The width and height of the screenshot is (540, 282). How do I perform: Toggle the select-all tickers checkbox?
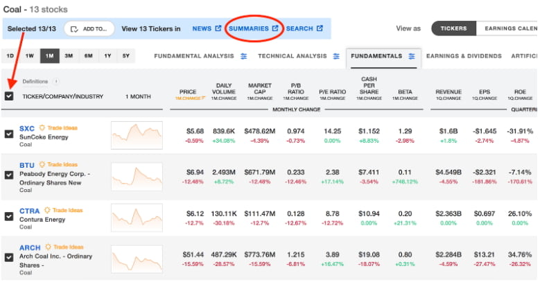tap(9, 96)
